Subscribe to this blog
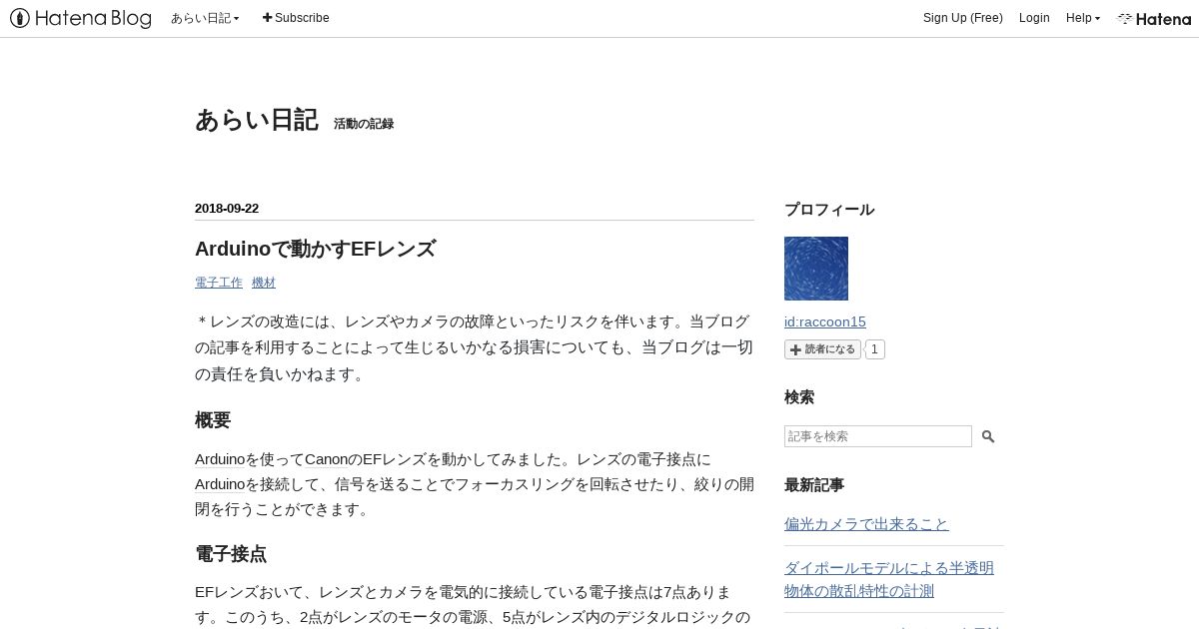The width and height of the screenshot is (1199, 629). coord(296,18)
